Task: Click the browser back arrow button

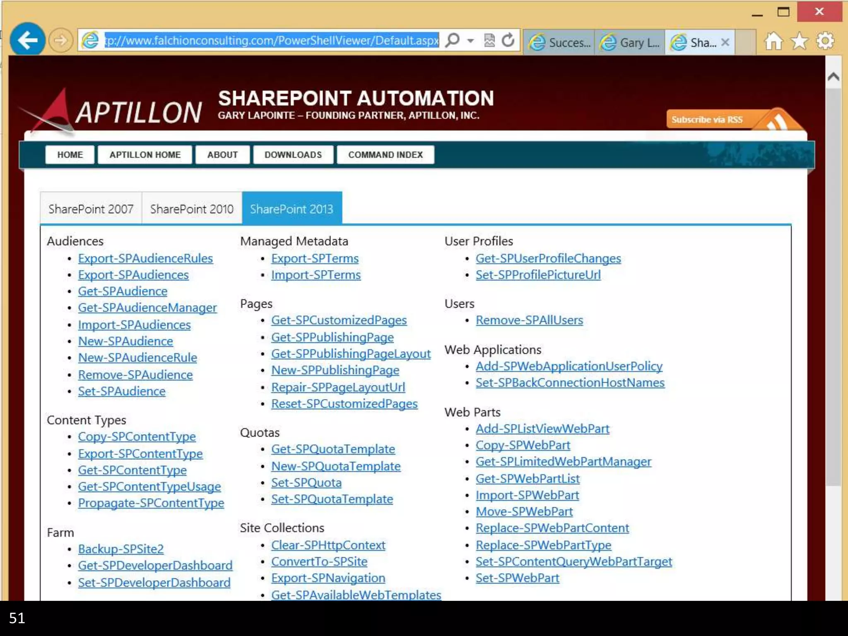Action: pyautogui.click(x=27, y=40)
